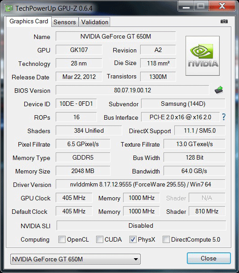Click the BIOS save chip icon
Viewport: 239px width, 273px height.
click(219, 90)
